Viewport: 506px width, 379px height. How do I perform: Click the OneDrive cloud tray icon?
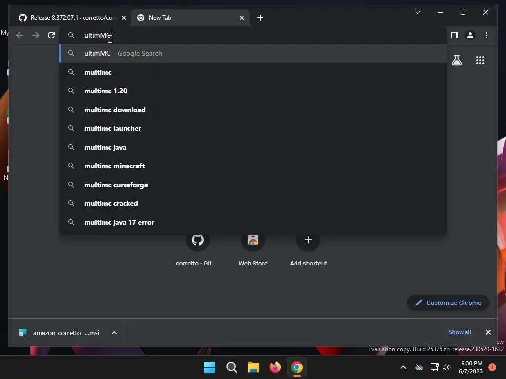point(419,367)
